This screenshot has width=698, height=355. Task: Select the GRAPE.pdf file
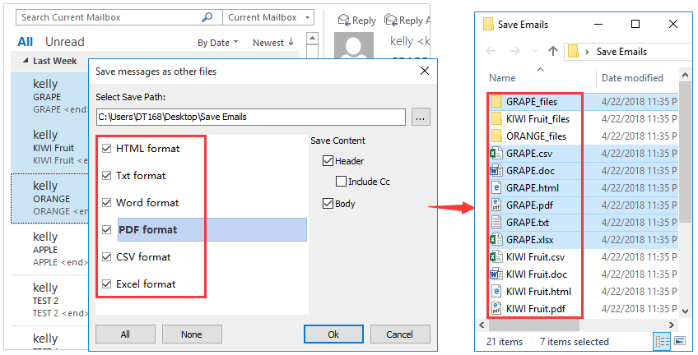click(x=529, y=205)
